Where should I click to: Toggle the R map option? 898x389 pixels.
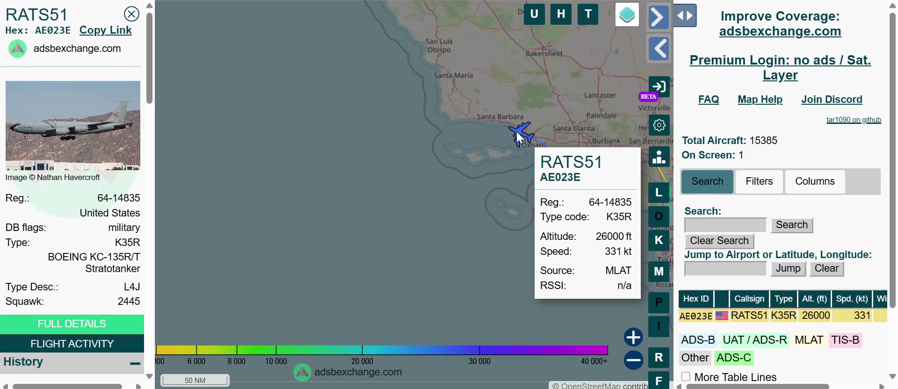tap(659, 358)
